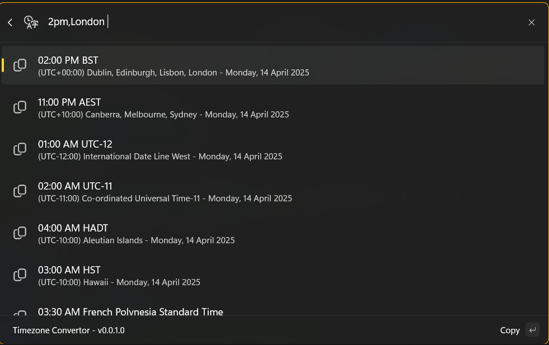Click copy icon beside 01:00 AM UTC-12
549x345 pixels.
pos(20,149)
